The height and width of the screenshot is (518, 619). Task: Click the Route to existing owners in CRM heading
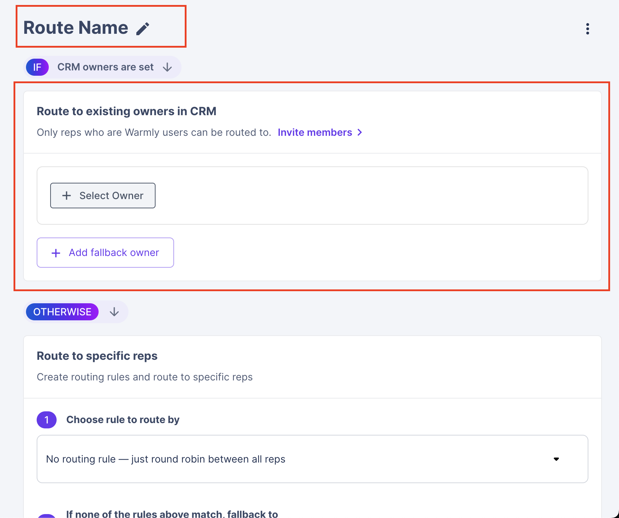tap(126, 111)
